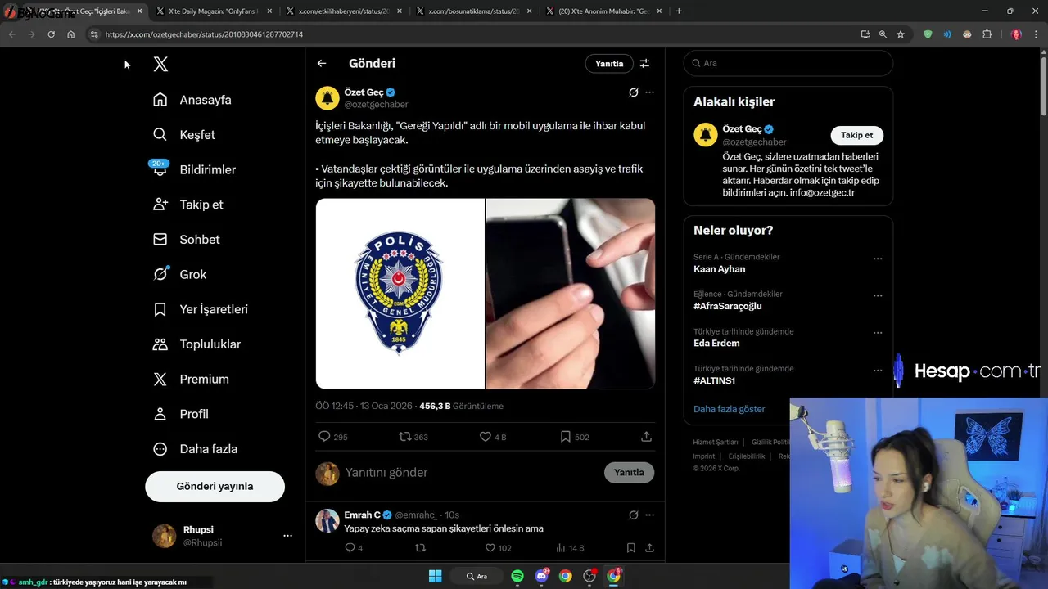Click the browser home button

click(71, 34)
